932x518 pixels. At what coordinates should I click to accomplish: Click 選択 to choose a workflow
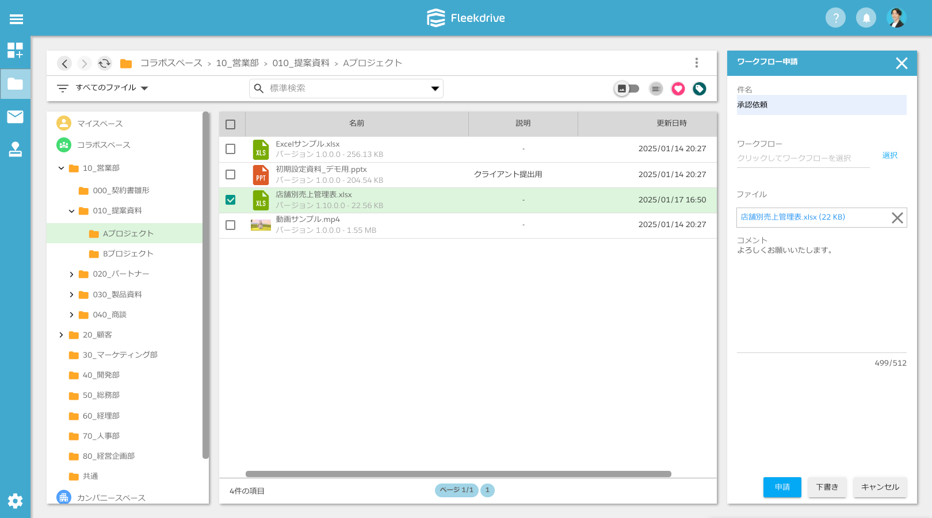(890, 155)
